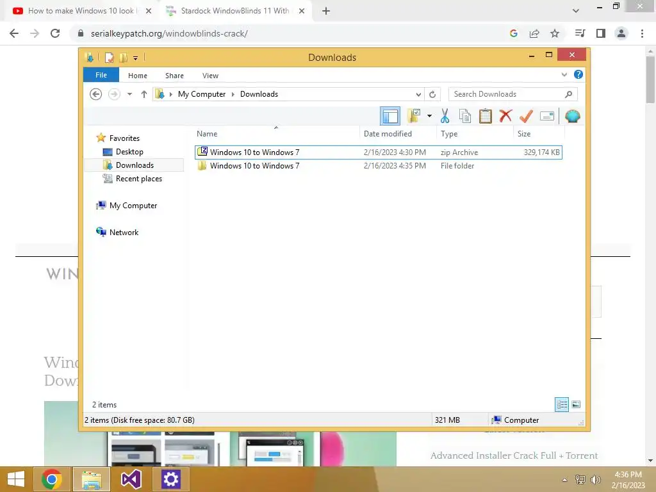
Task: Click the 329,174 KB size cell
Action: pyautogui.click(x=541, y=152)
